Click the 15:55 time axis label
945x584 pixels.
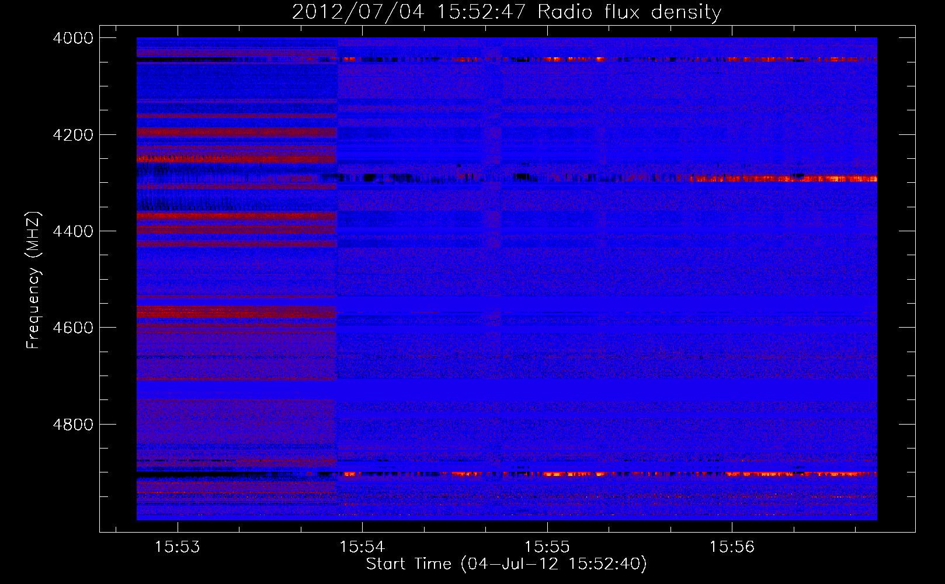547,547
